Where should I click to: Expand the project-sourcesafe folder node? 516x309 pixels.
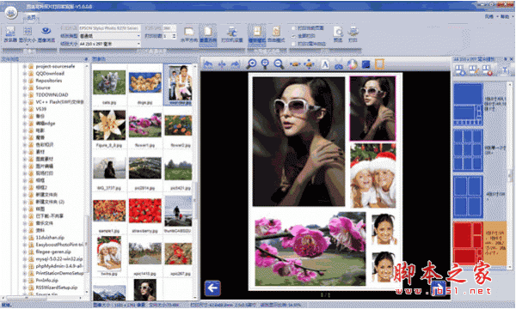24,66
